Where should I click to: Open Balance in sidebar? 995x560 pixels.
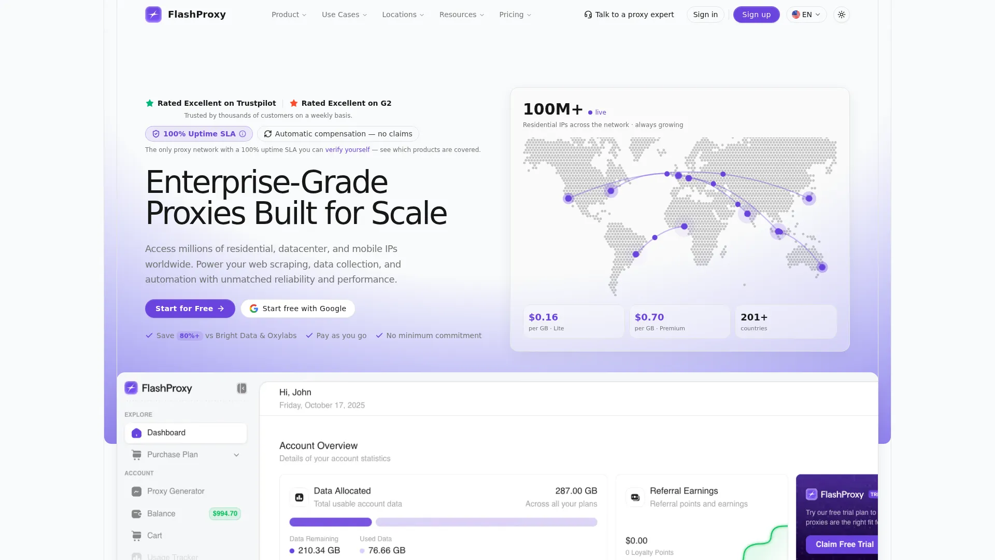[x=186, y=514]
